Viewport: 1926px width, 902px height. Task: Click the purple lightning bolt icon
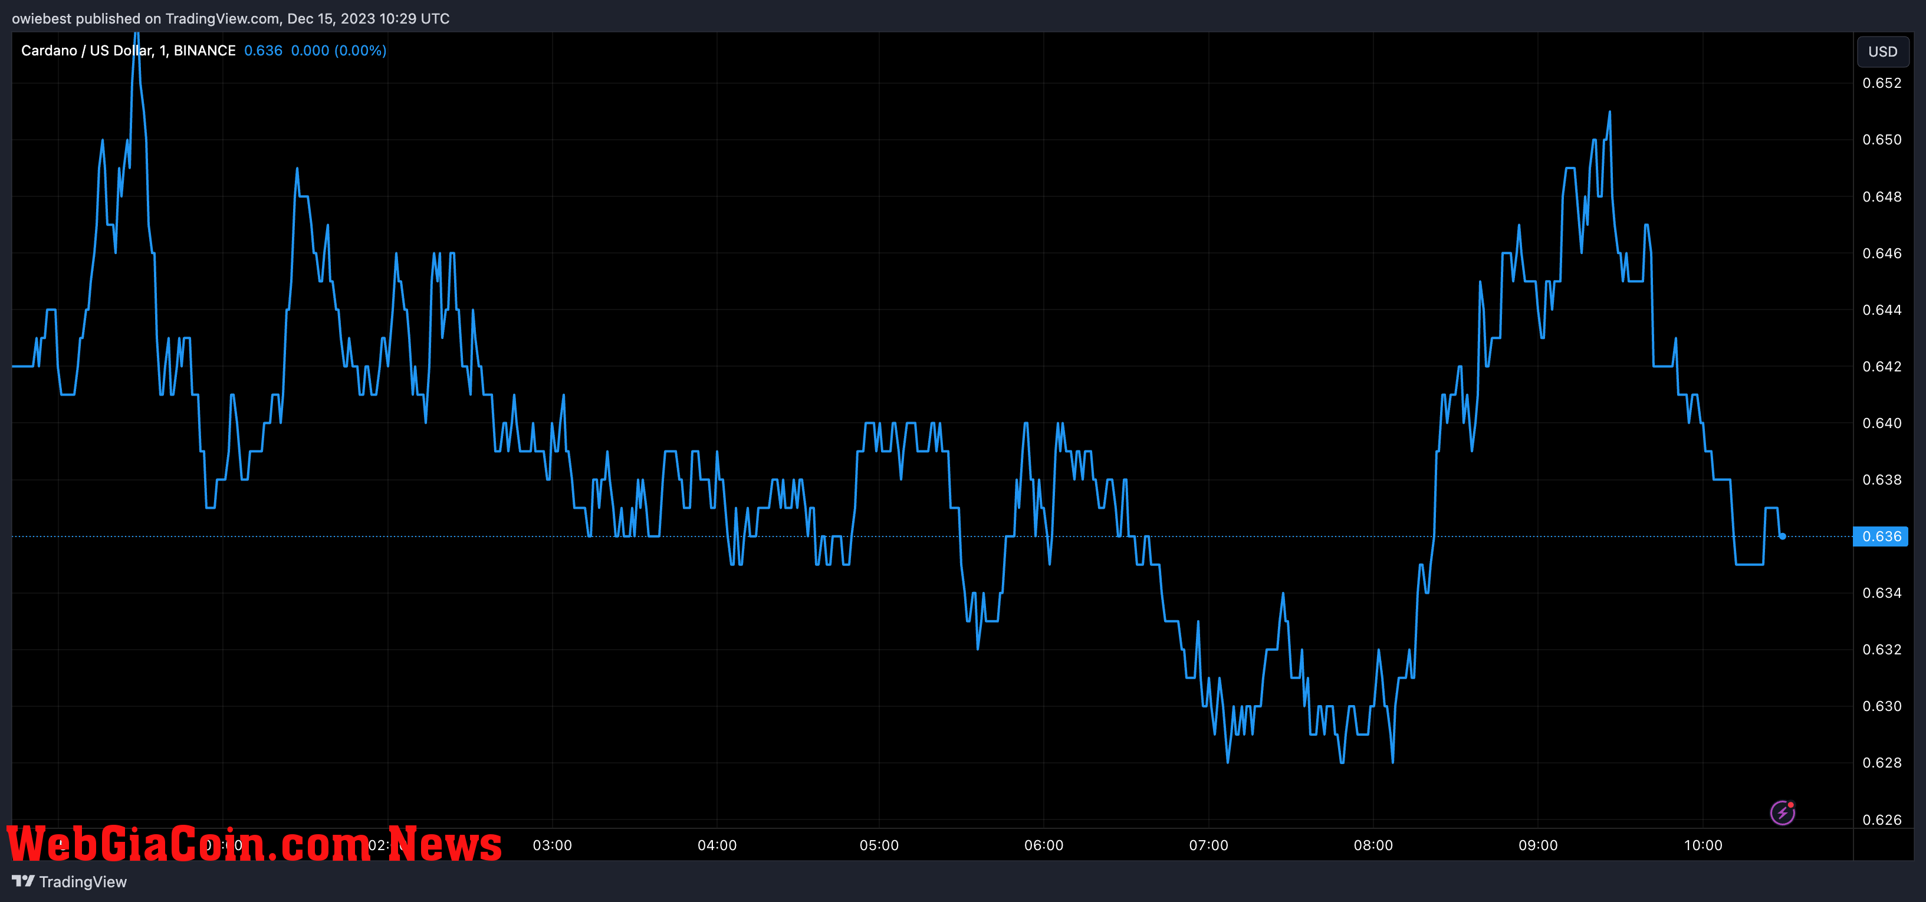(1783, 812)
